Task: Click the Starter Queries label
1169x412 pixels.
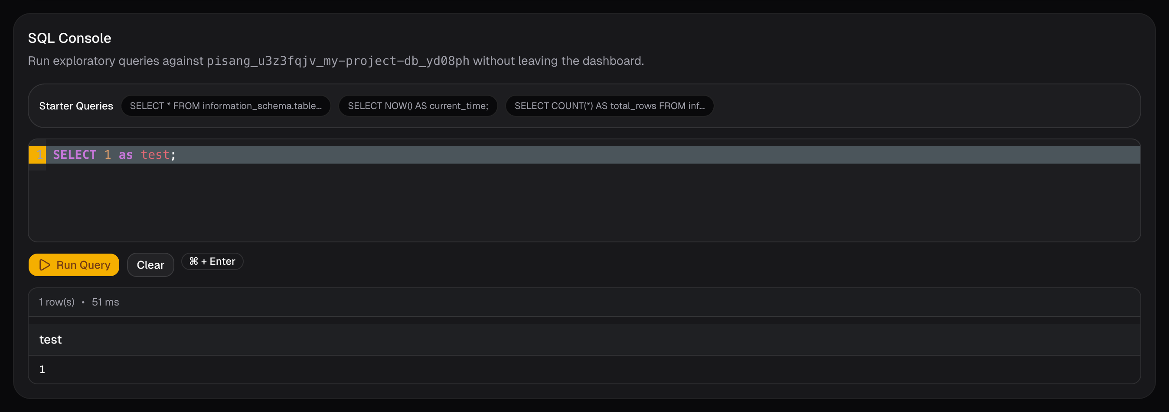Action: pos(76,106)
